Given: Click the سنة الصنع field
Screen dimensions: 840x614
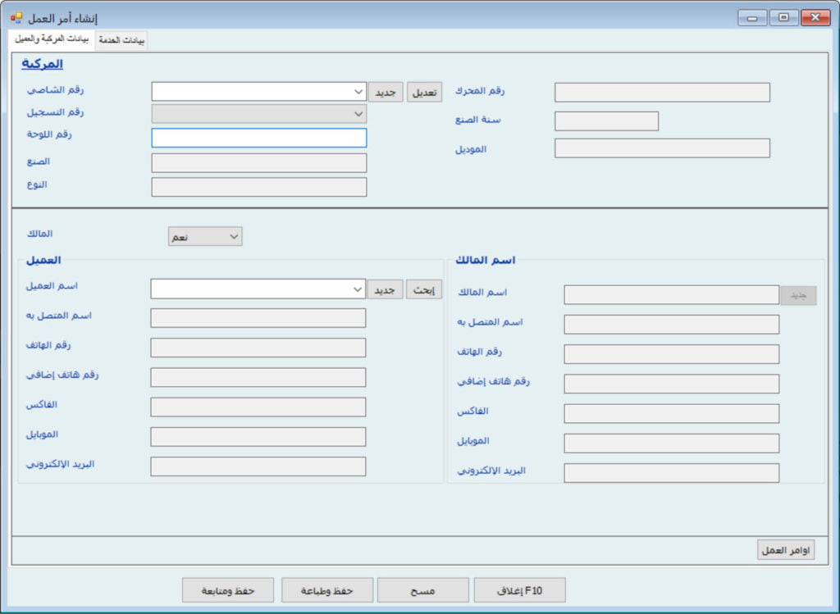Looking at the screenshot, I should tap(606, 121).
